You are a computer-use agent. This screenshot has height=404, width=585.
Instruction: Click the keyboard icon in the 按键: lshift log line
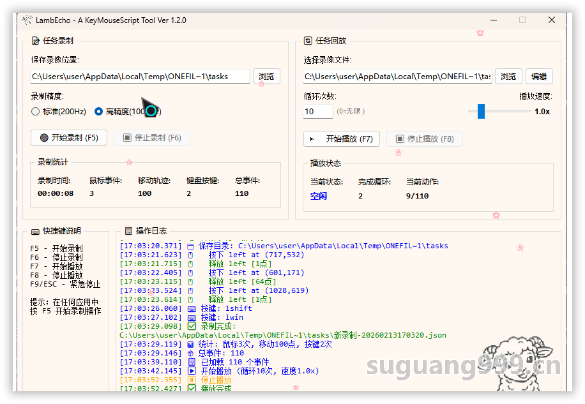[x=192, y=308]
